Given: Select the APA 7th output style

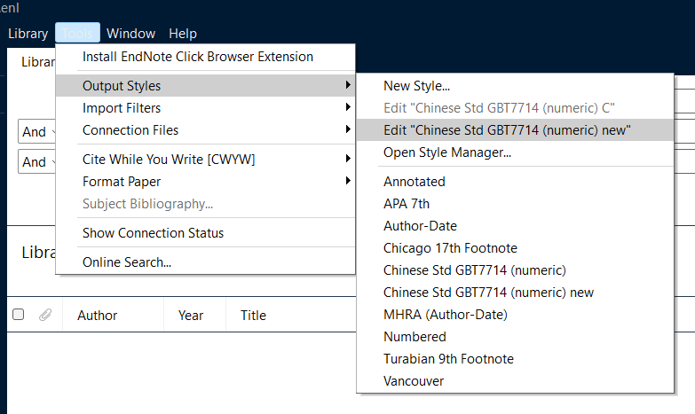Looking at the screenshot, I should (x=515, y=203).
